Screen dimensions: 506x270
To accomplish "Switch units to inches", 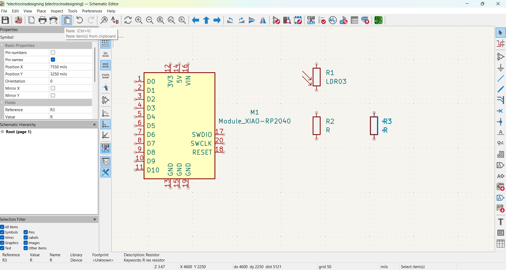I will (106, 54).
